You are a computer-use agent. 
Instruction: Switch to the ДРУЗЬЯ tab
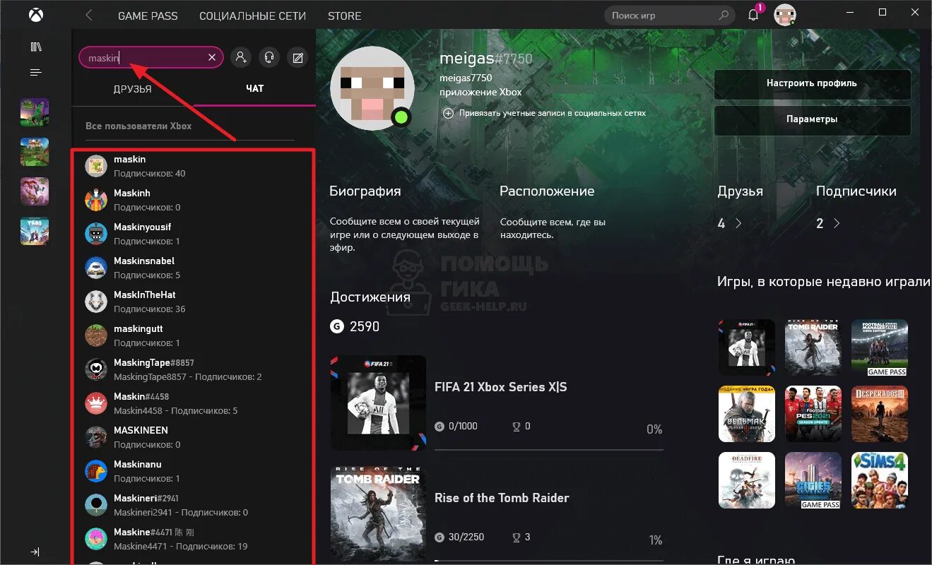coord(133,89)
